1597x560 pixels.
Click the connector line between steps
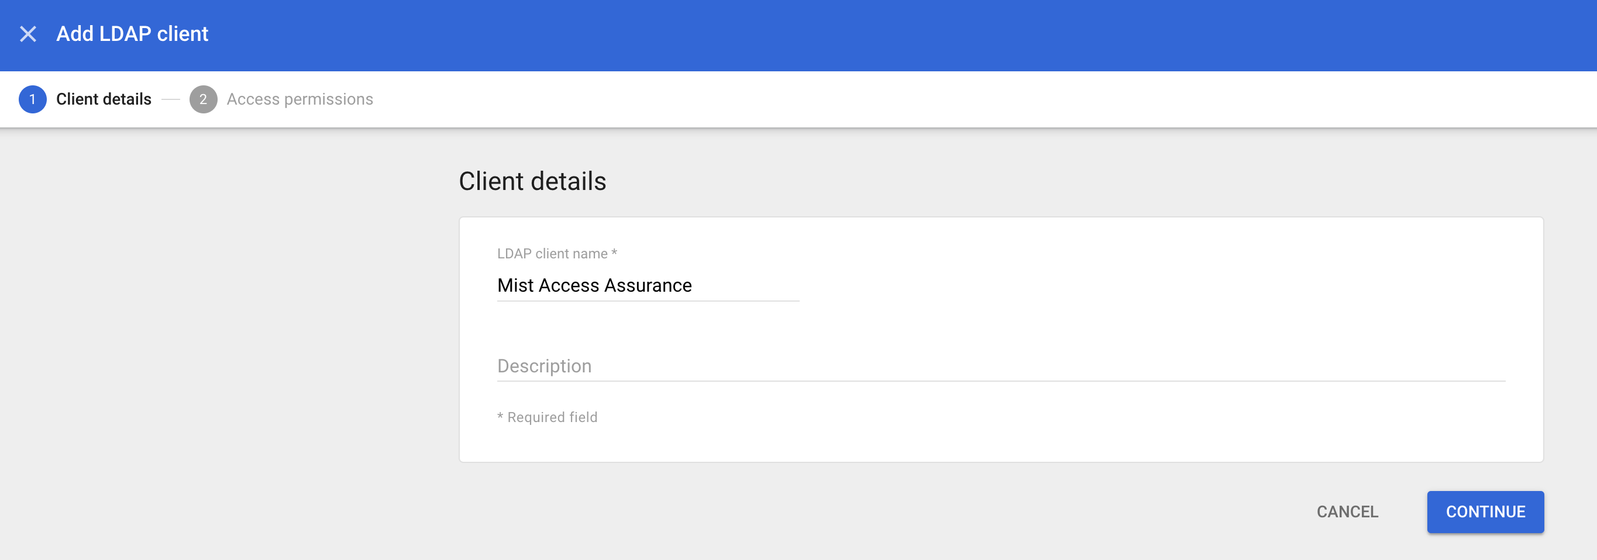click(x=170, y=99)
